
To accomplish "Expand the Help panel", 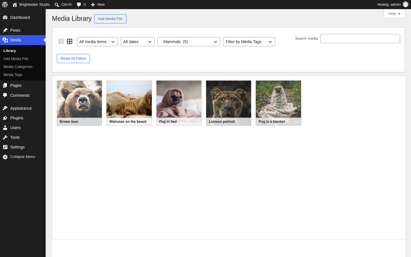I will [394, 14].
